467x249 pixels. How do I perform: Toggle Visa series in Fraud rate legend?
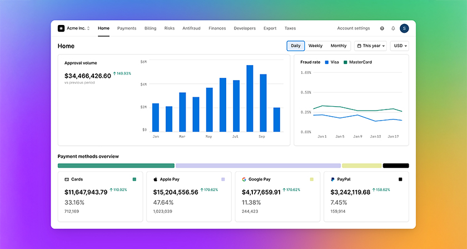coord(332,62)
